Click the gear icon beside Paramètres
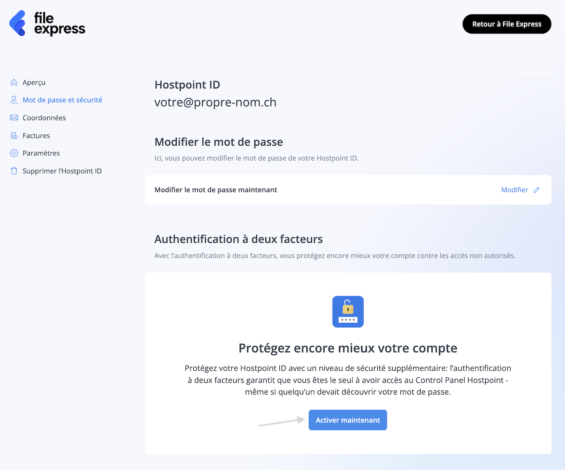Viewport: 565px width, 470px height. tap(14, 153)
